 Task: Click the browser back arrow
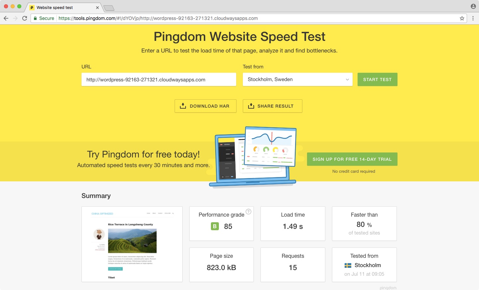click(6, 18)
